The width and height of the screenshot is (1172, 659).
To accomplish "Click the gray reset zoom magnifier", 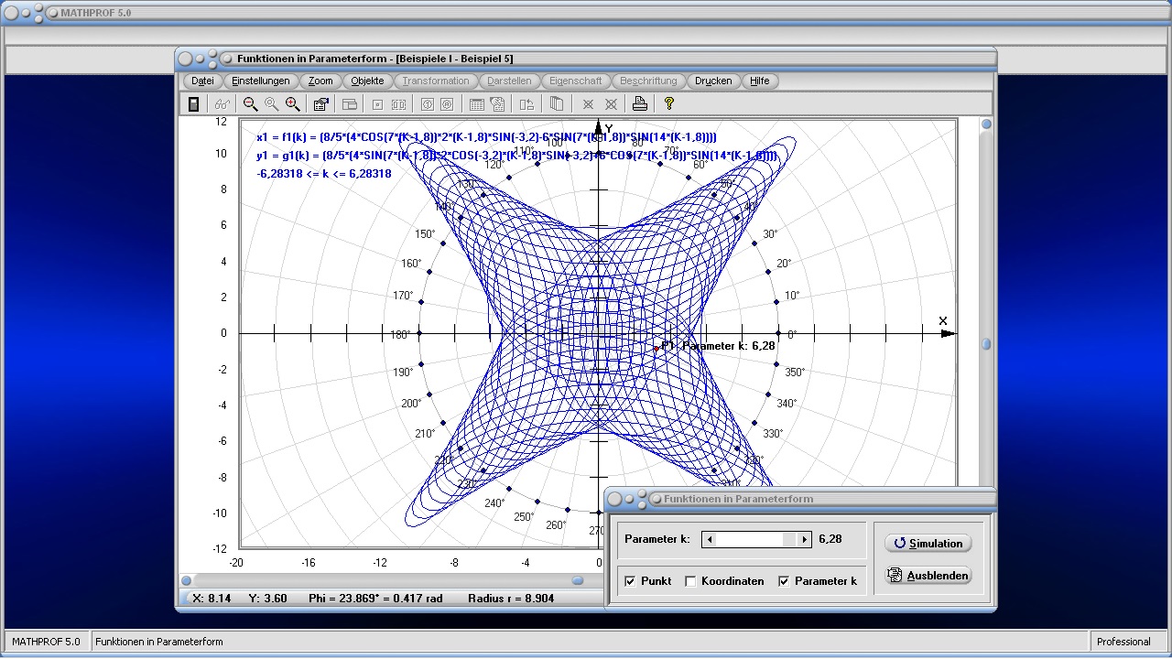I will click(271, 104).
